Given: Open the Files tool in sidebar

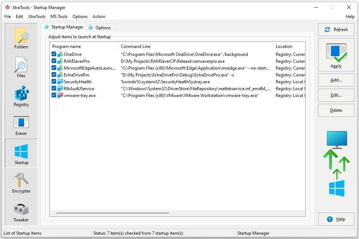Looking at the screenshot, I should coord(21,67).
